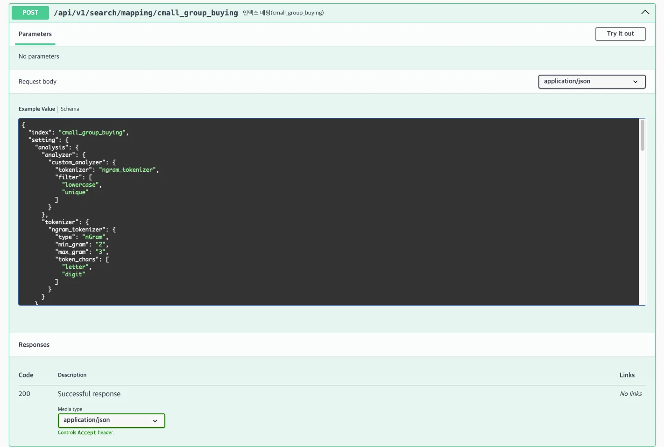664x447 pixels.
Task: Click the "cmall_group_buying" index value in example
Action: [x=92, y=133]
